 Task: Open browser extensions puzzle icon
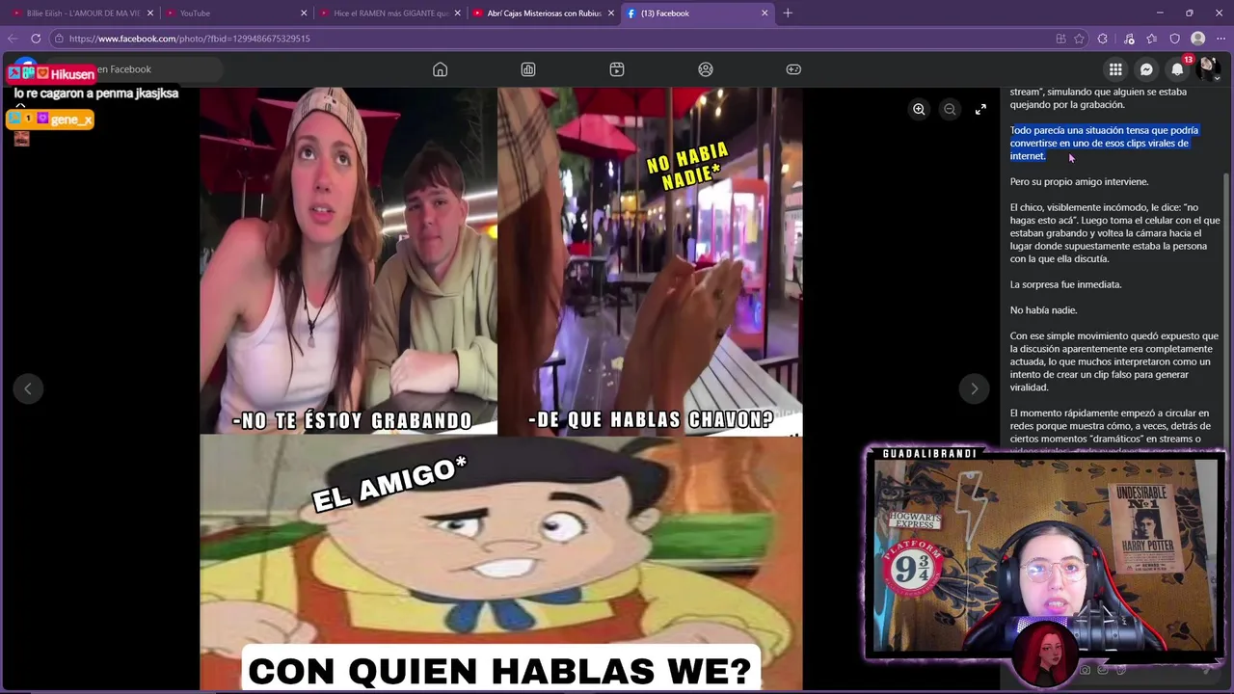click(1103, 39)
